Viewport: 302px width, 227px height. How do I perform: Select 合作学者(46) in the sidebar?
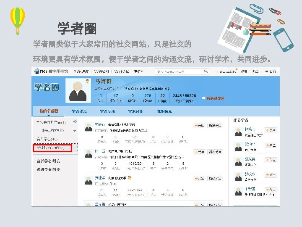pyautogui.click(x=47, y=139)
